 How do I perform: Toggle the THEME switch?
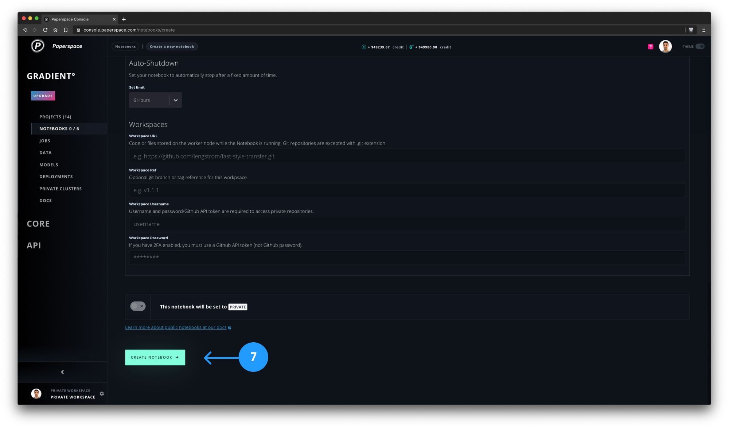click(700, 47)
